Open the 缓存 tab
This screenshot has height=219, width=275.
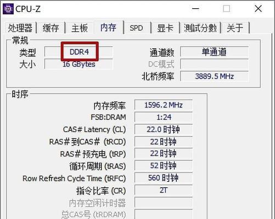point(51,28)
